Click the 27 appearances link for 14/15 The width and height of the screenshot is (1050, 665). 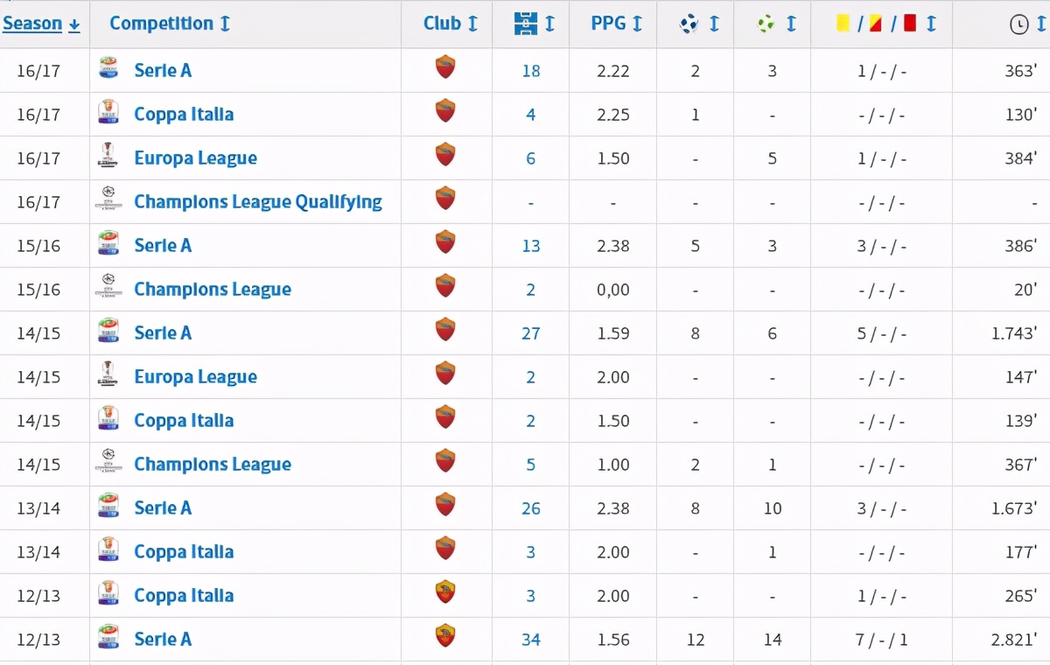click(x=531, y=333)
